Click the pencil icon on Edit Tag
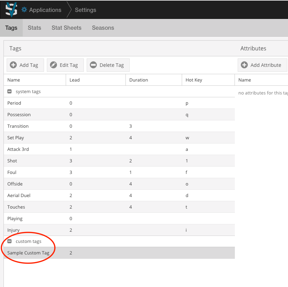The width and height of the screenshot is (288, 287). (x=53, y=65)
